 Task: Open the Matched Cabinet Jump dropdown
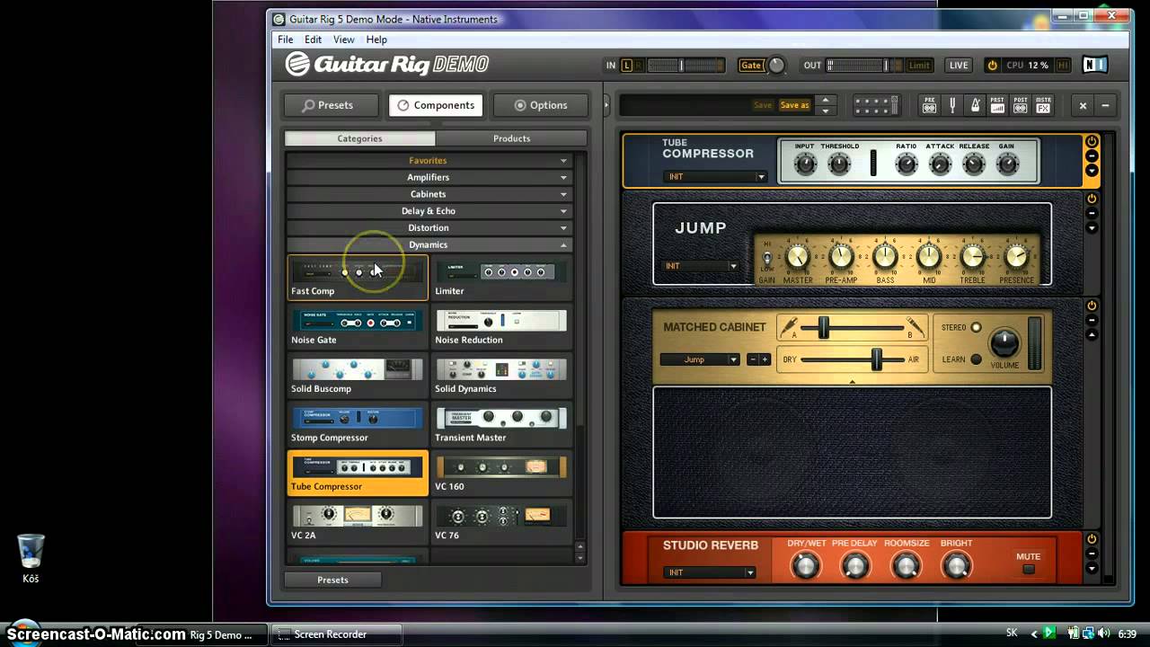[x=700, y=359]
